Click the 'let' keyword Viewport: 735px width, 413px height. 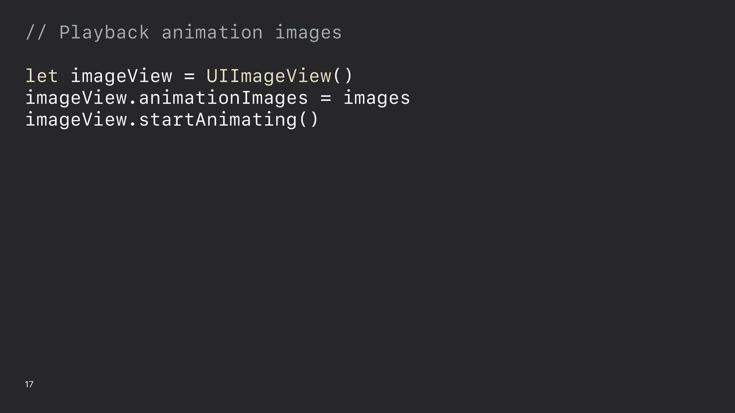tap(42, 76)
